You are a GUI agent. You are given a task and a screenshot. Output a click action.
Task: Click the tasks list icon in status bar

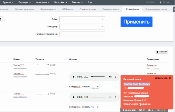tap(158, 110)
